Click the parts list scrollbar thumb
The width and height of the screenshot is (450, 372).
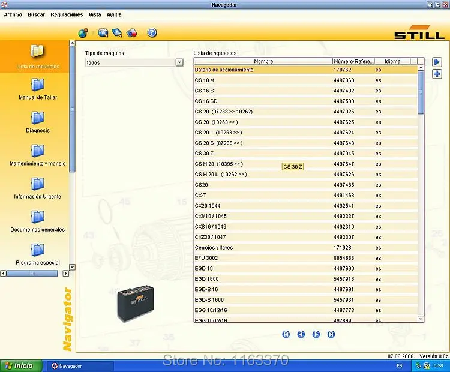[421, 92]
